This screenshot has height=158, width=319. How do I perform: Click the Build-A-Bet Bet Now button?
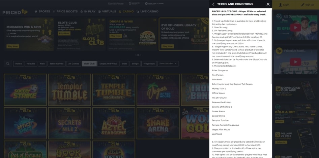[279, 121]
